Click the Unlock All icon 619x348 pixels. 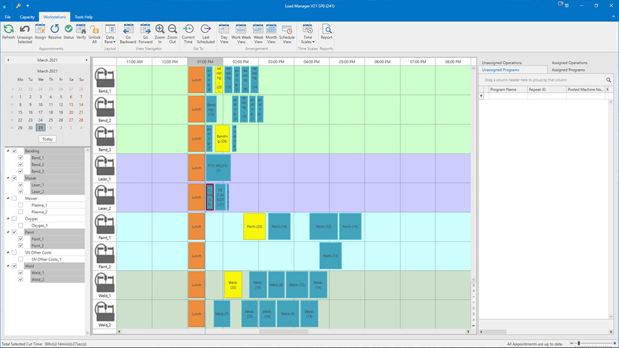pos(94,29)
